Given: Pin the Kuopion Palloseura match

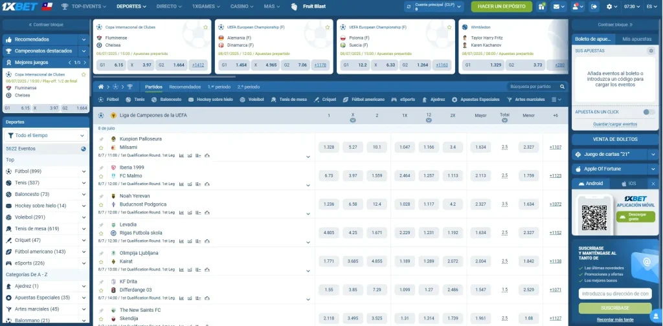Looking at the screenshot, I should tap(101, 139).
